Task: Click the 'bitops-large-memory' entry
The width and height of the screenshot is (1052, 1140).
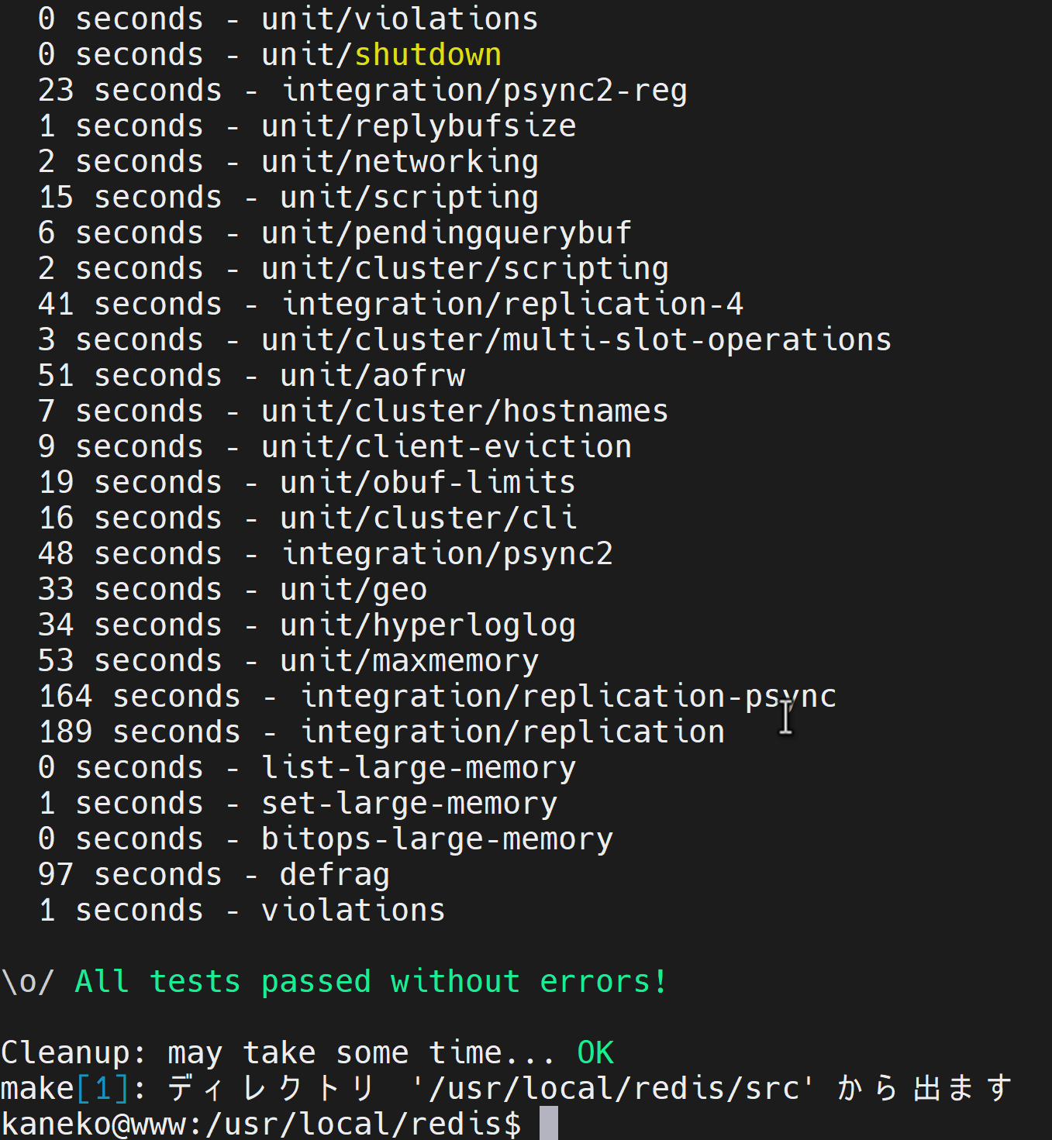Action: (x=437, y=839)
